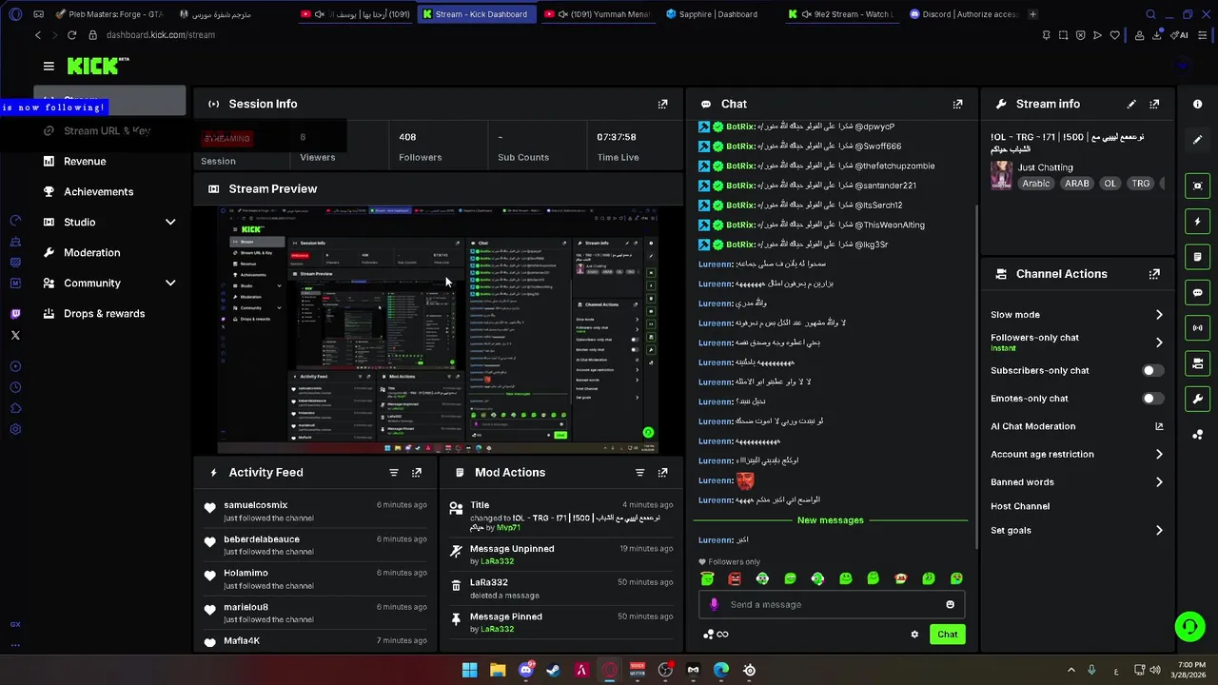This screenshot has width=1218, height=685.
Task: Edit stream info with the pencil icon
Action: [1131, 104]
